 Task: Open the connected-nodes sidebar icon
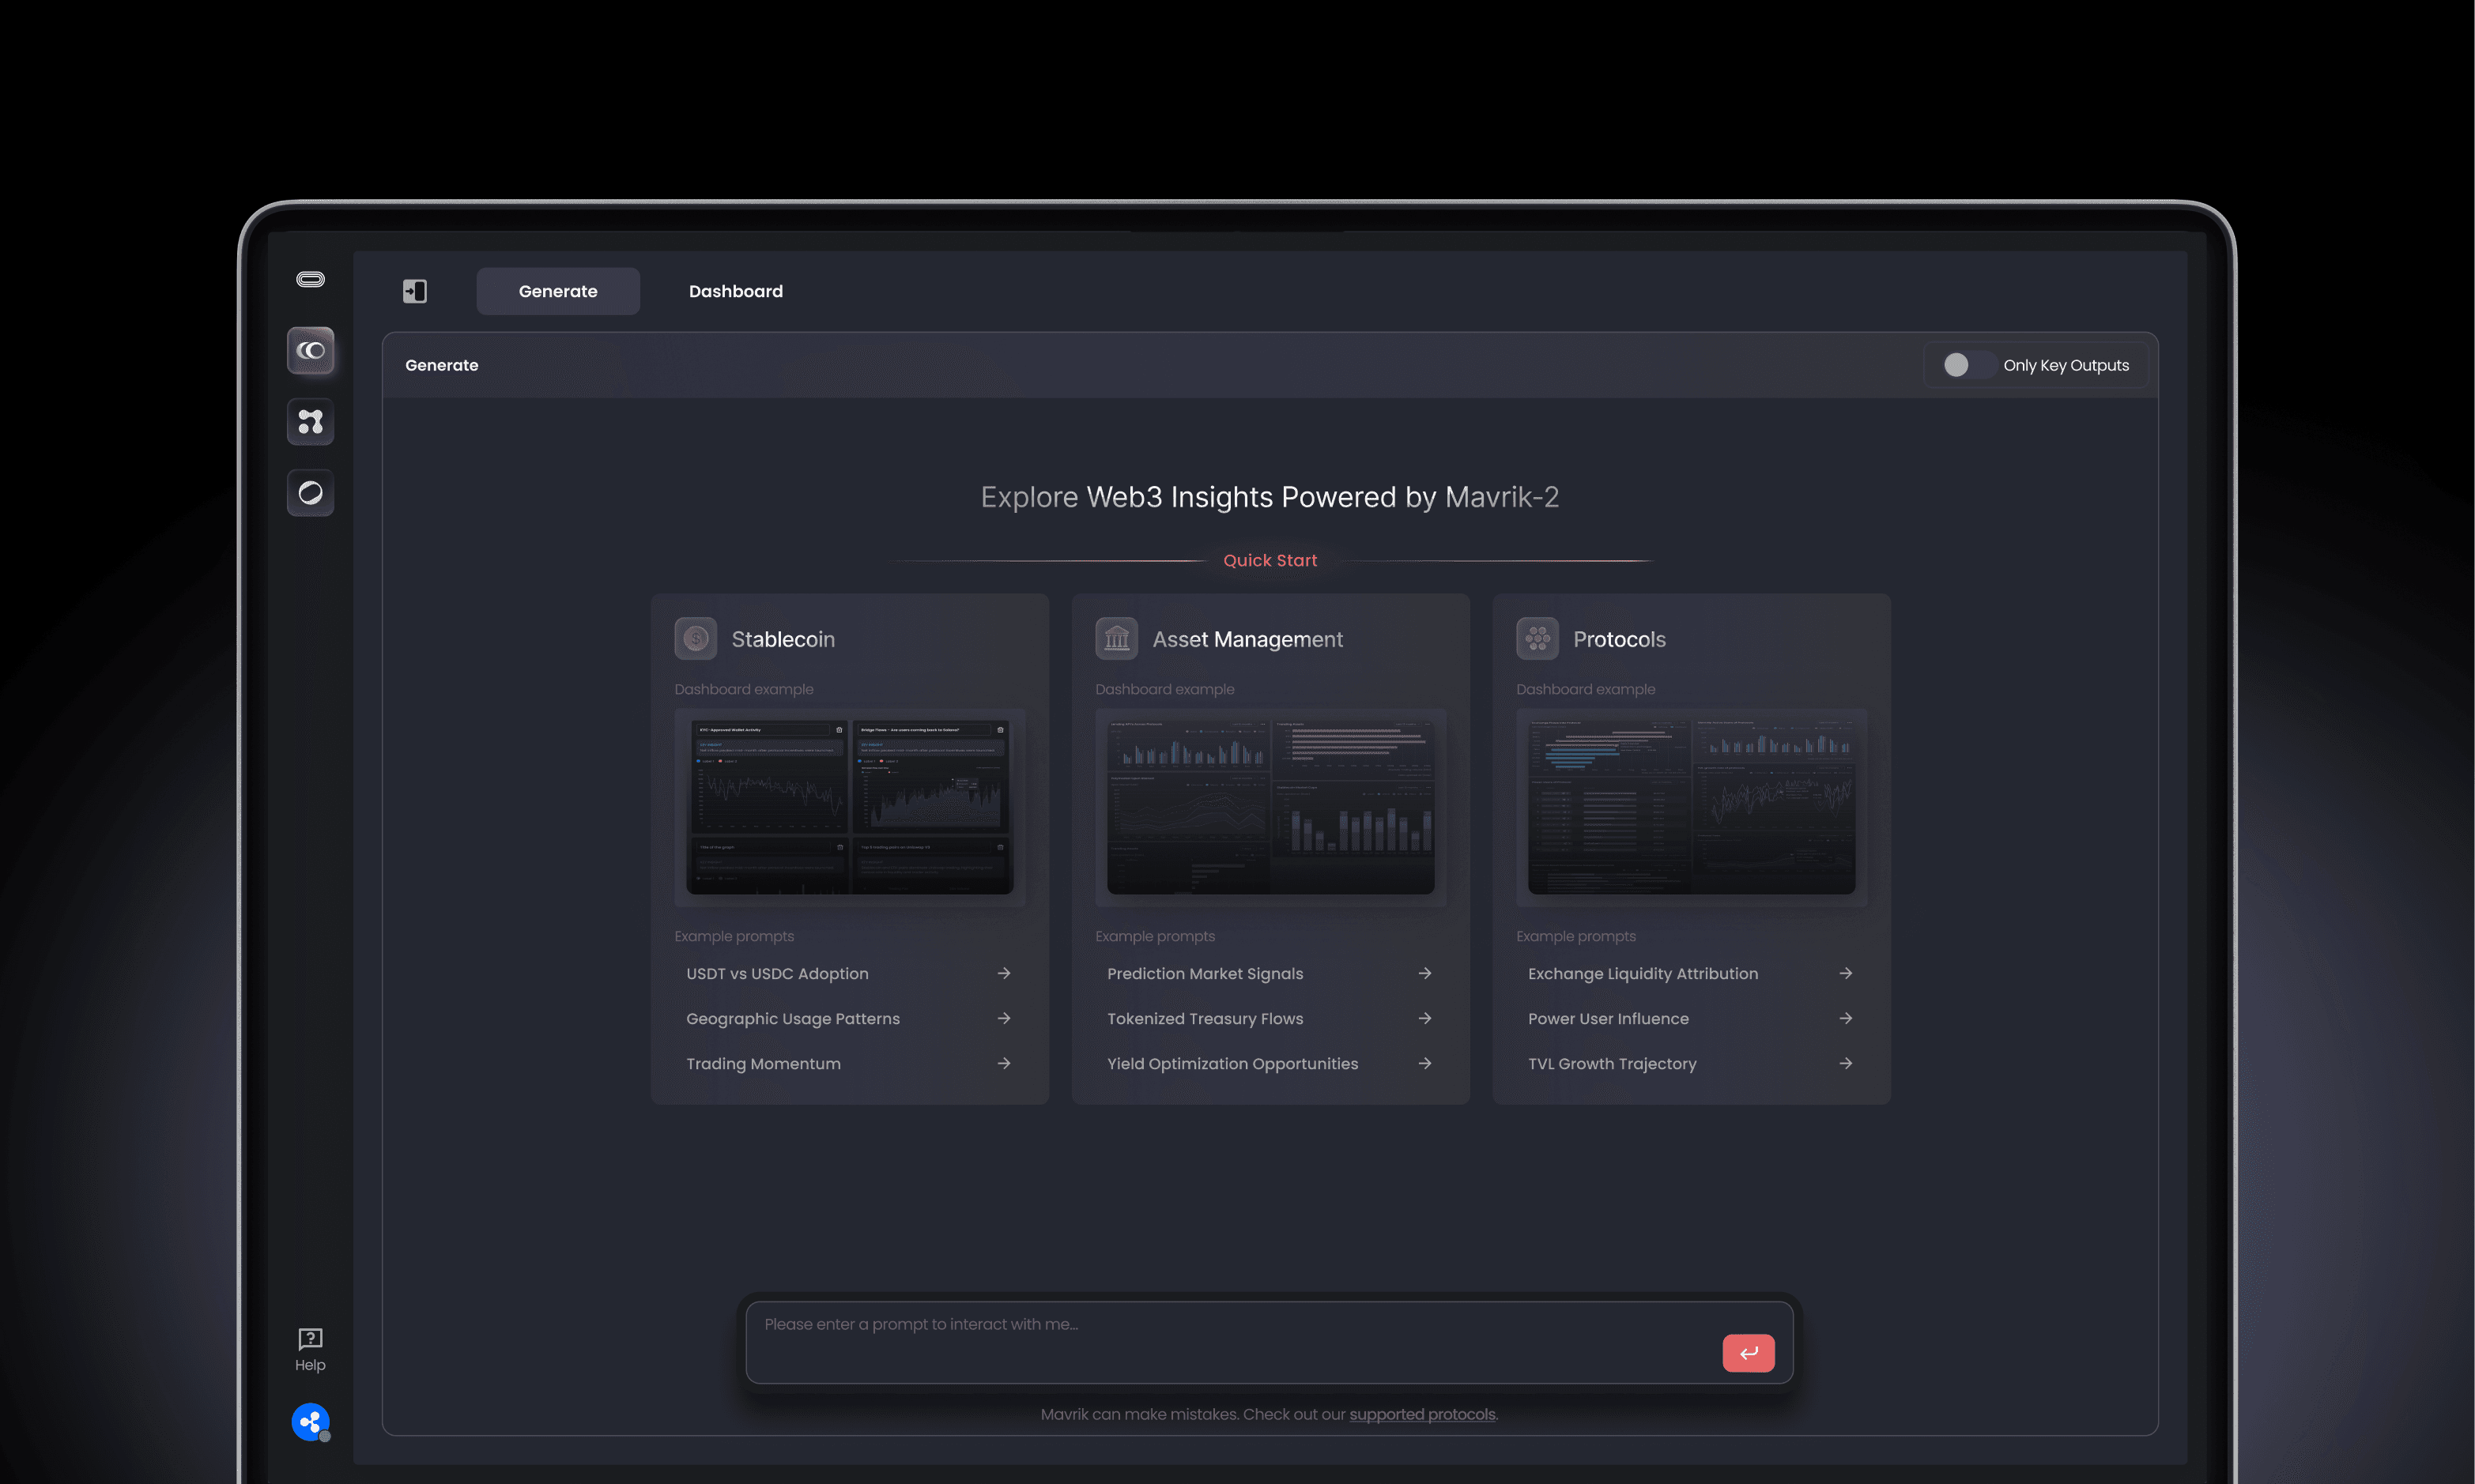[x=310, y=422]
